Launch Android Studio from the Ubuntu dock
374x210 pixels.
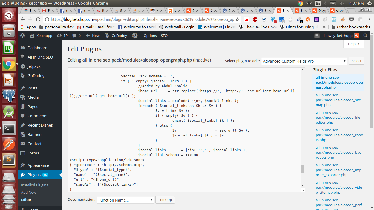9,112
